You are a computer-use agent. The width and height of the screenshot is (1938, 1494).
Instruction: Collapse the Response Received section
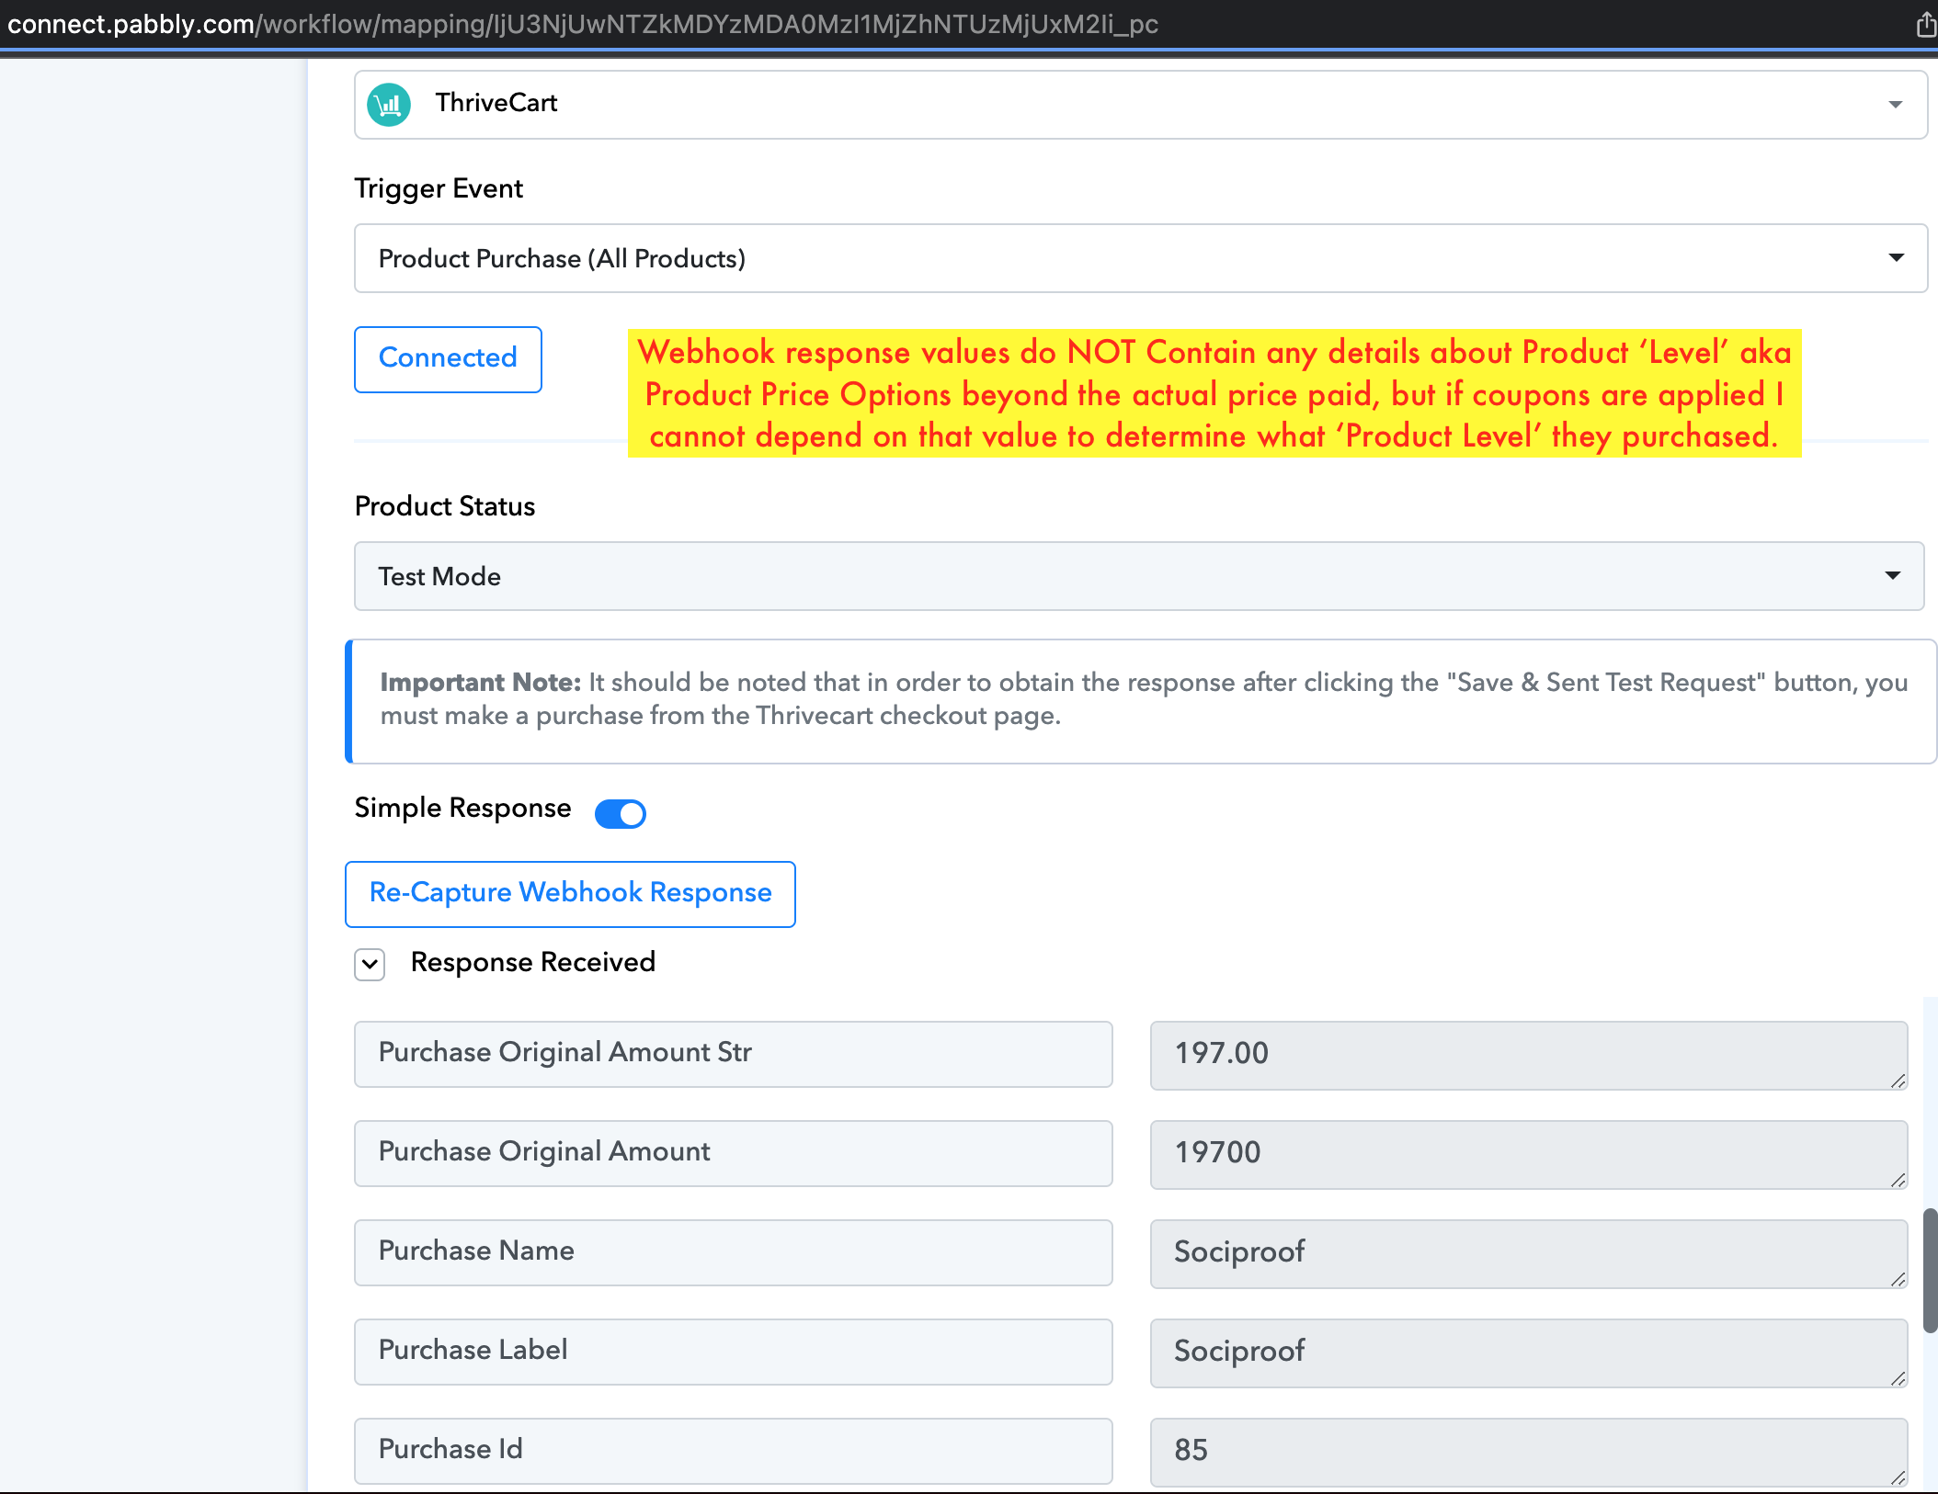(x=370, y=964)
